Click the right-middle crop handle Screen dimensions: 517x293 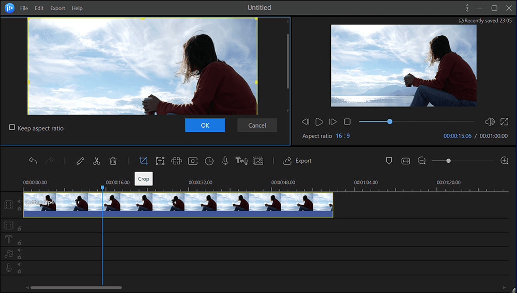pyautogui.click(x=257, y=82)
